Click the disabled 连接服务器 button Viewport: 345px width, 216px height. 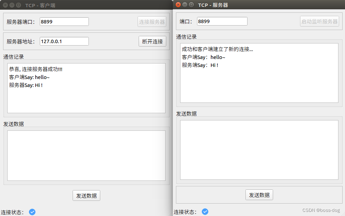152,22
